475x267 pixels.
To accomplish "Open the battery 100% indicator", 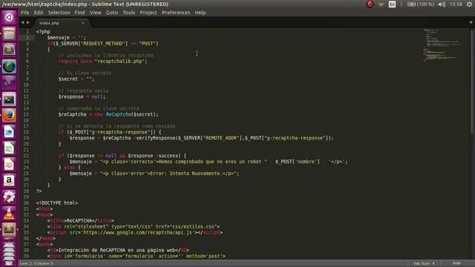I will (x=421, y=4).
